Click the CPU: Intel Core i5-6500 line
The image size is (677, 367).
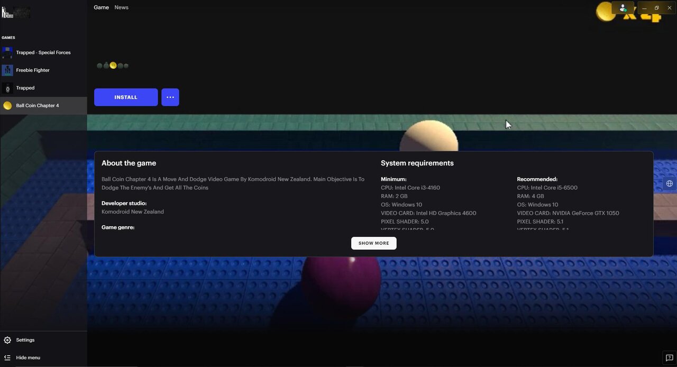[x=547, y=188]
